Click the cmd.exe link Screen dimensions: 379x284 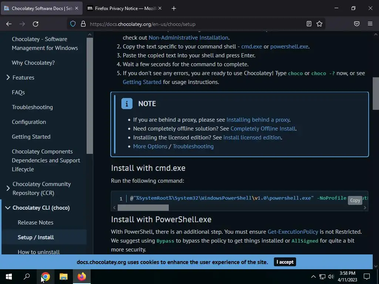tap(252, 47)
